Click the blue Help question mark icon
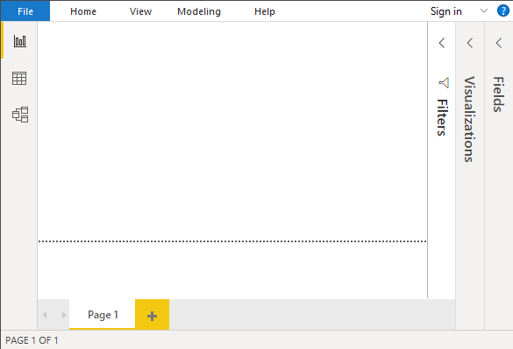 coord(502,10)
